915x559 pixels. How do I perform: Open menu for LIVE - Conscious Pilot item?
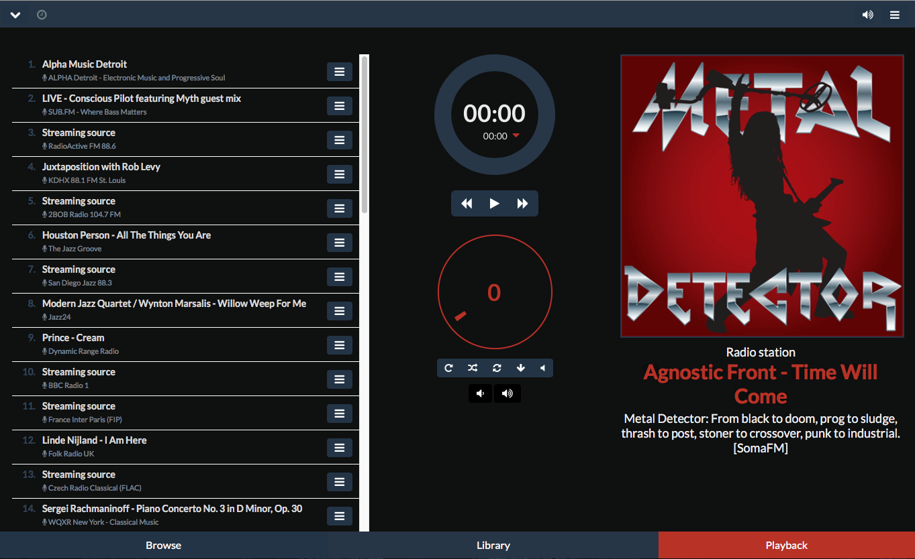340,106
